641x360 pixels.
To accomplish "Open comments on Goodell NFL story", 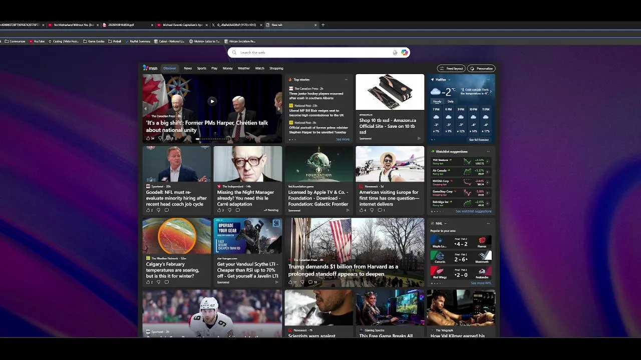I will [x=167, y=210].
